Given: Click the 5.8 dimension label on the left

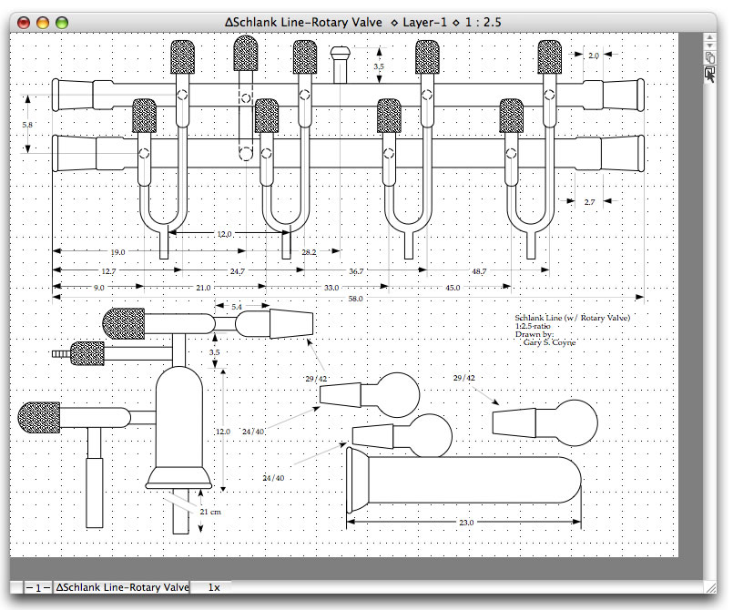Looking at the screenshot, I should click(x=28, y=124).
